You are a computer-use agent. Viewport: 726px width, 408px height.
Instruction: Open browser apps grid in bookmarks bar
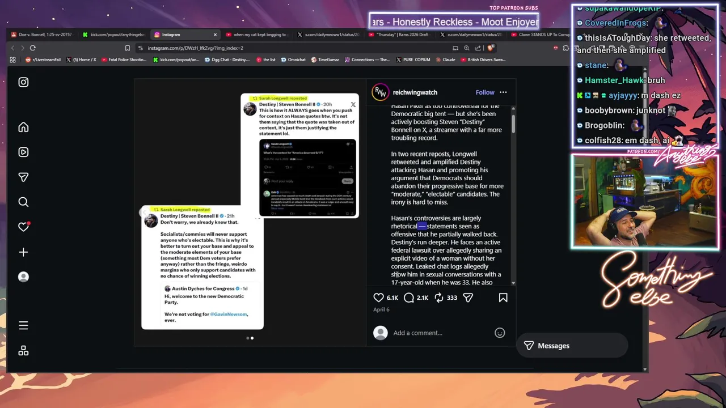12,59
